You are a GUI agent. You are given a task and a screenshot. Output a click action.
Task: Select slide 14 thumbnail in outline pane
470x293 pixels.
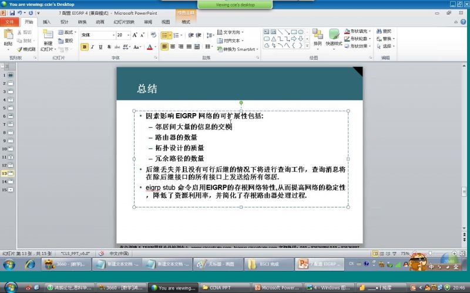click(11, 182)
